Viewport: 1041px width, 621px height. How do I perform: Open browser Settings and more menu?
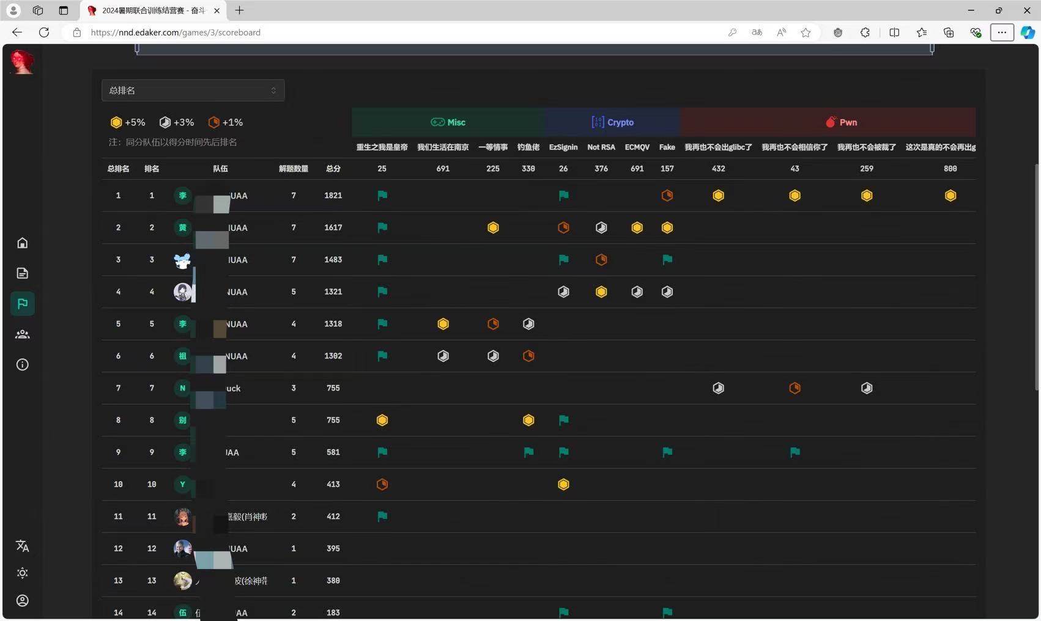pos(1001,32)
